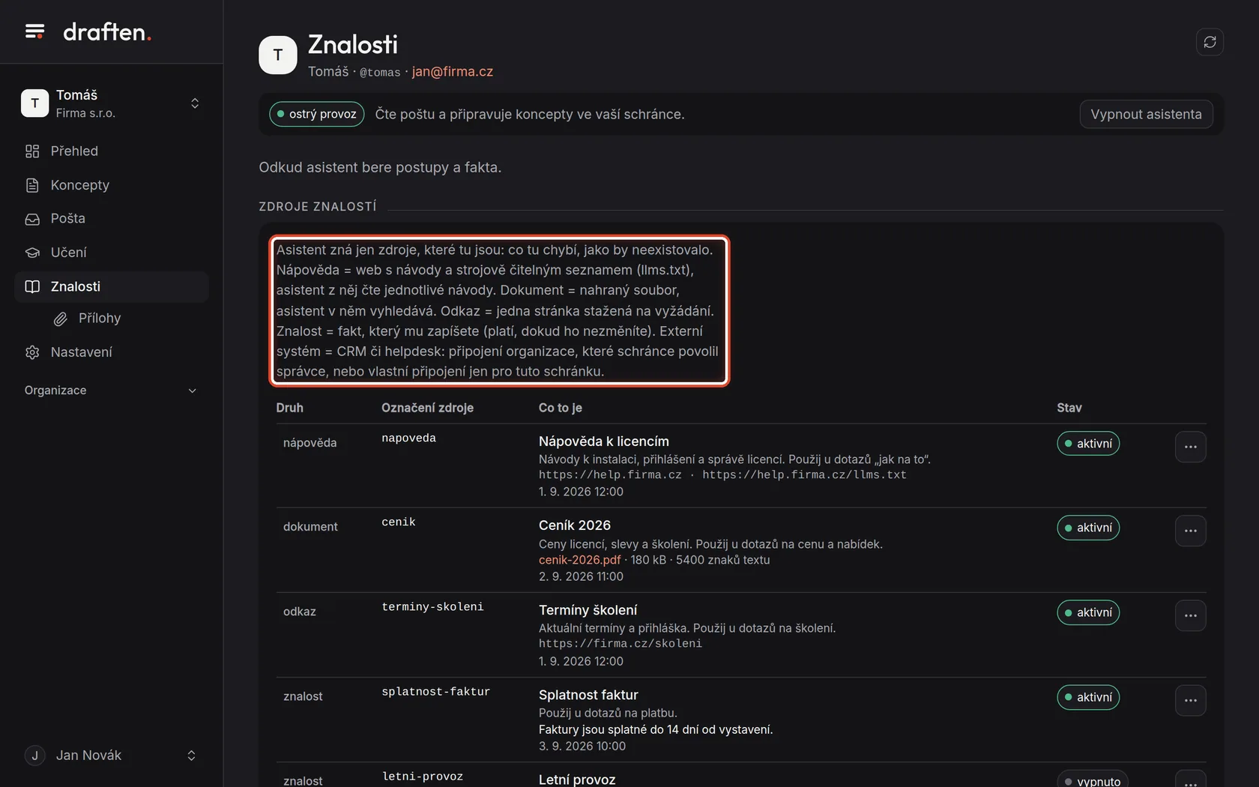Click the @tomas handle text

[x=380, y=73]
